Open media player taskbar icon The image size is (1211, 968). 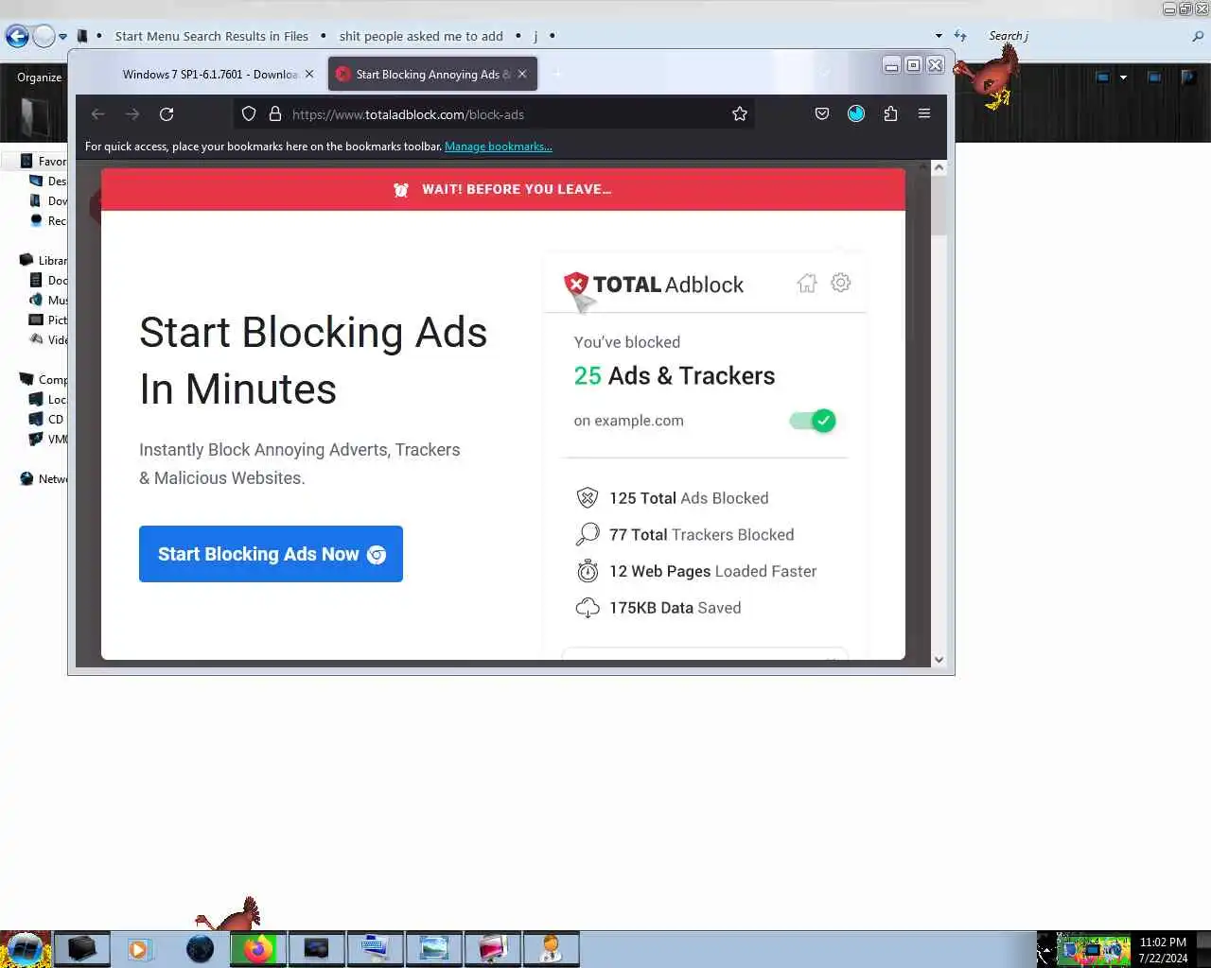[x=140, y=948]
